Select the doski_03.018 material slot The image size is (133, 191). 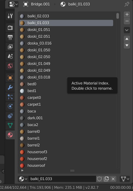pyautogui.click(x=66, y=77)
